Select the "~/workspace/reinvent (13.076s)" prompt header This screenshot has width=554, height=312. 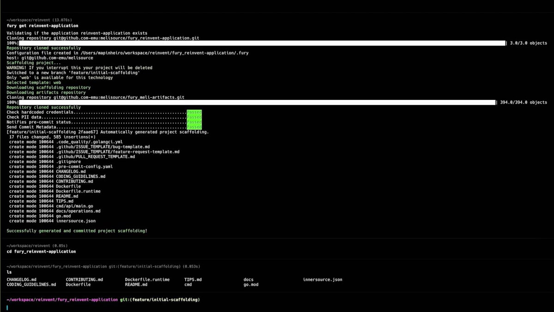point(39,20)
